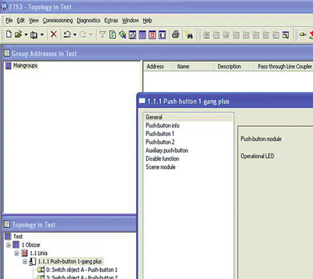Open the red topology view toolbar icon
Image resolution: width=313 pixels, height=279 pixels.
point(152,35)
